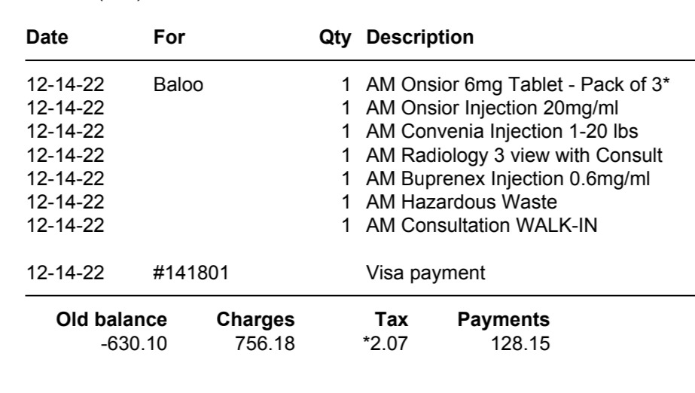Select the For column header

(x=169, y=37)
